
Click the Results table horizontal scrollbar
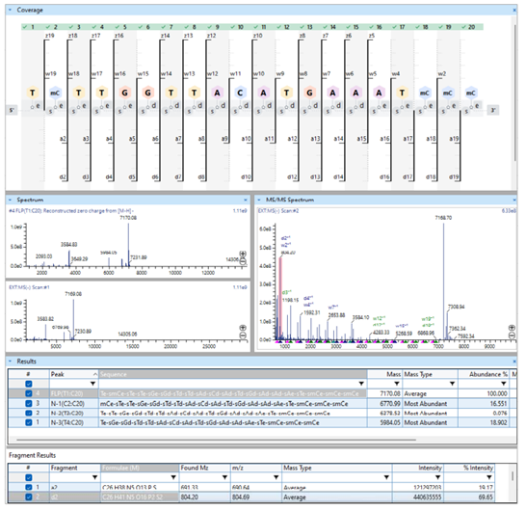(217, 440)
